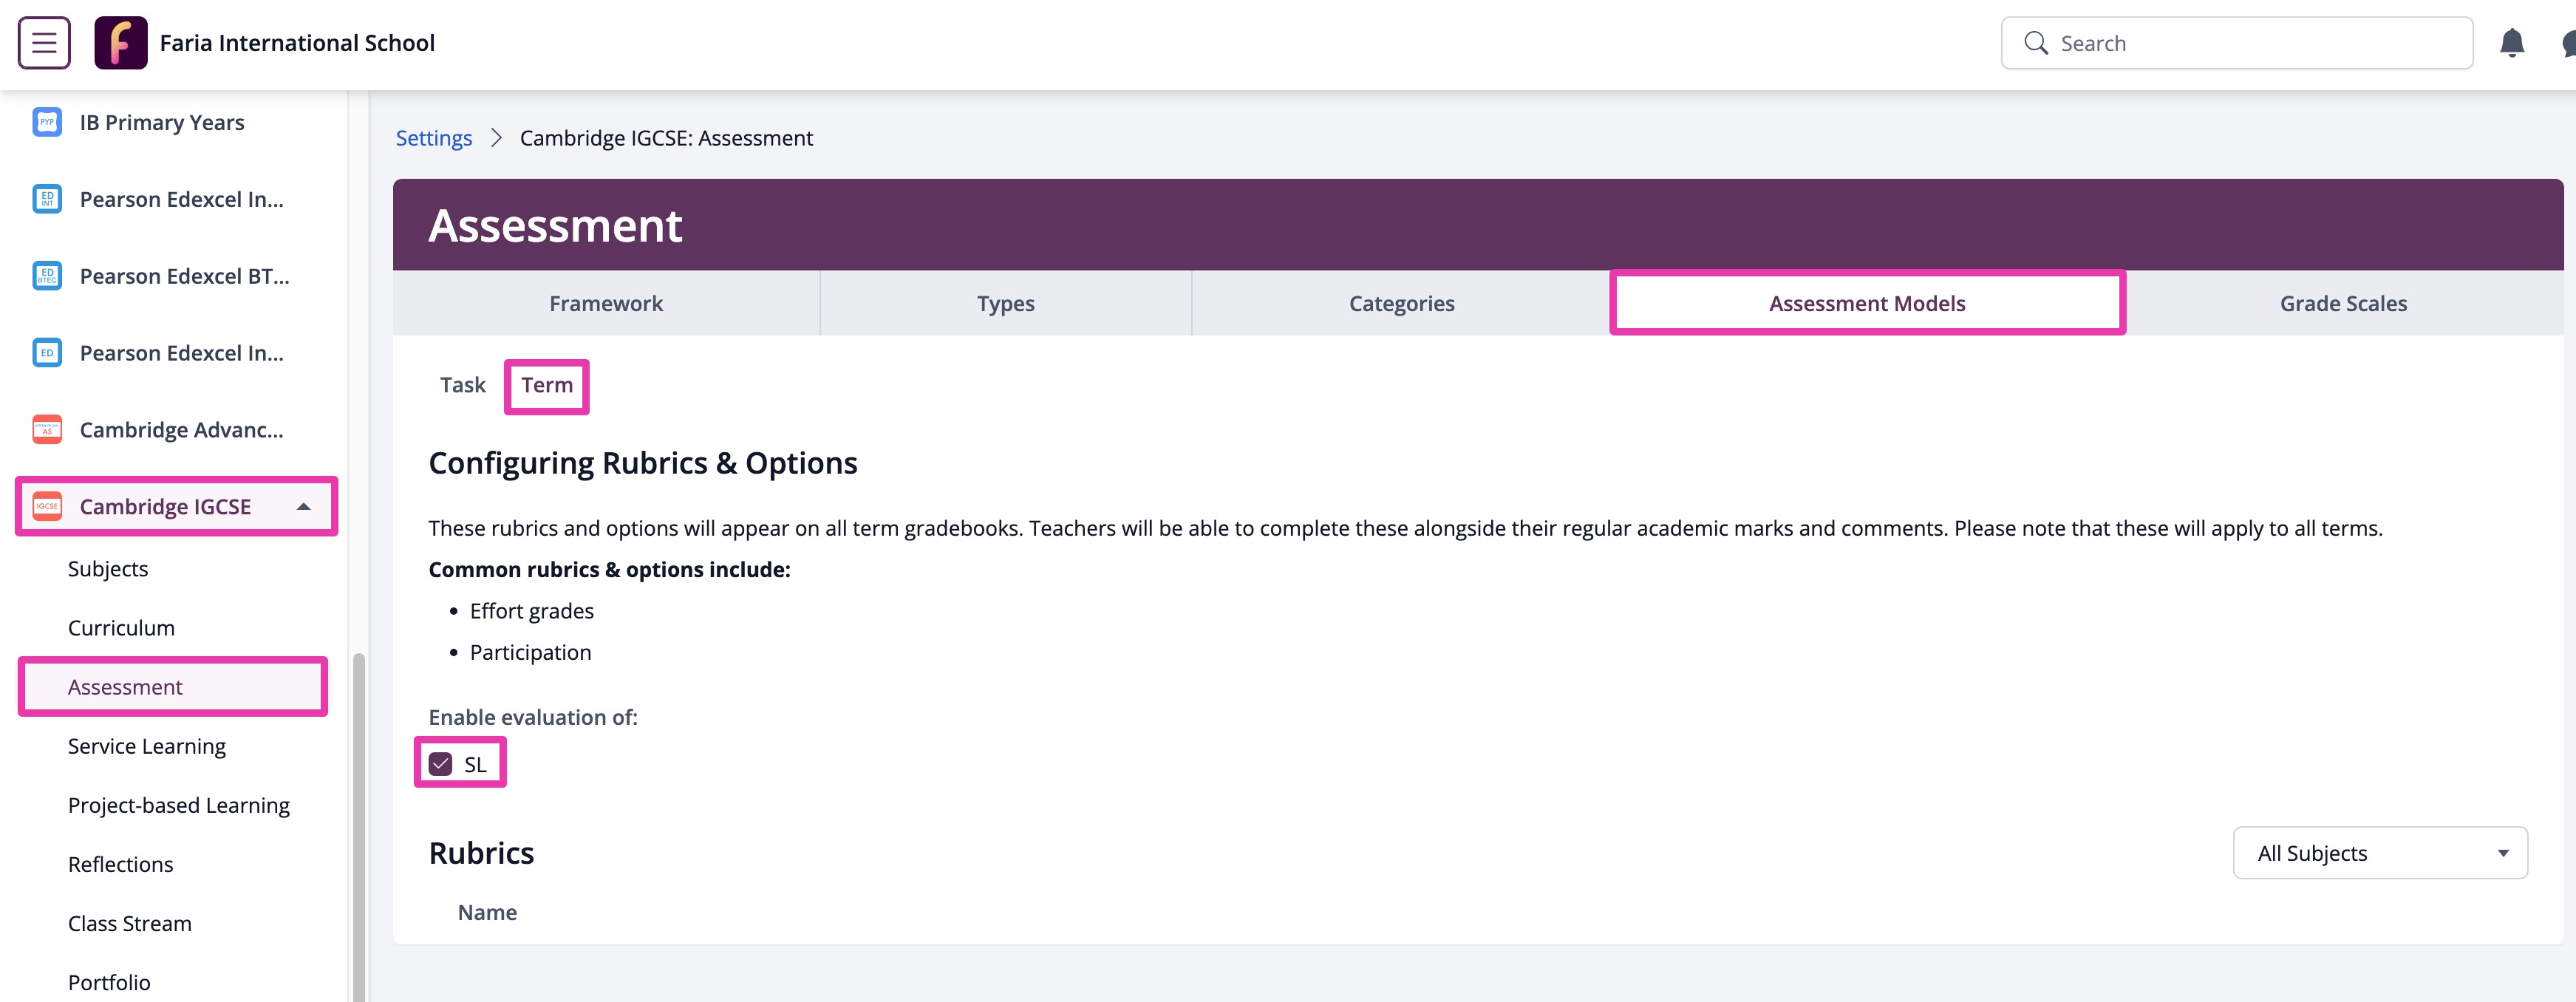
Task: Select the IB Primary Years program icon
Action: [46, 121]
